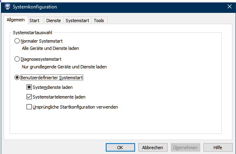
Task: Show the Tools tab
Action: click(x=99, y=21)
